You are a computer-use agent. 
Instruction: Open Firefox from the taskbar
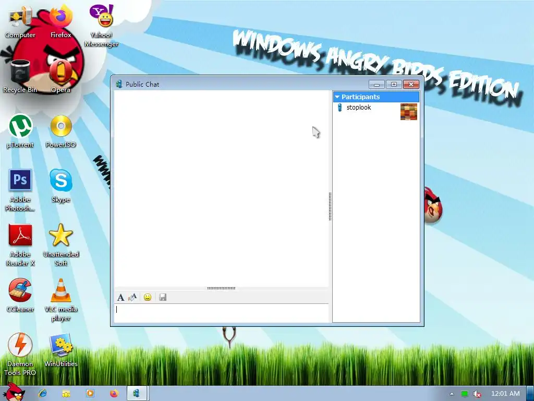click(114, 394)
